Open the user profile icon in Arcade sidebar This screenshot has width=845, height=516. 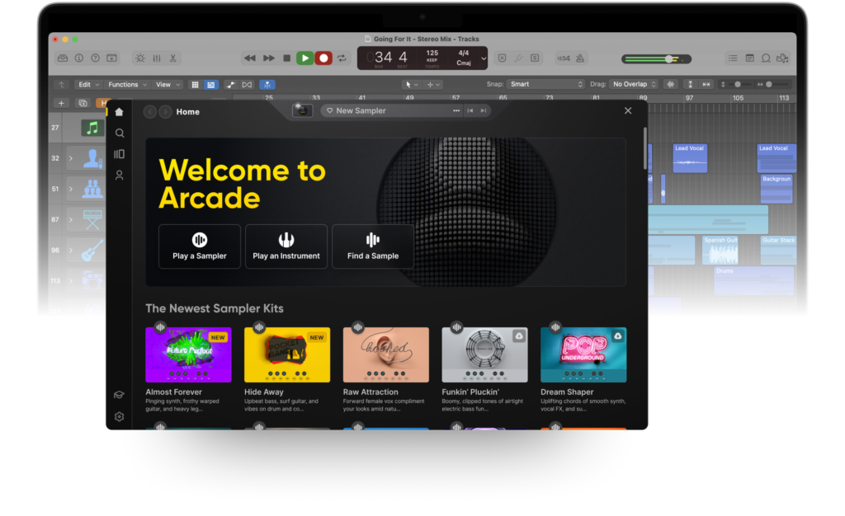click(120, 175)
